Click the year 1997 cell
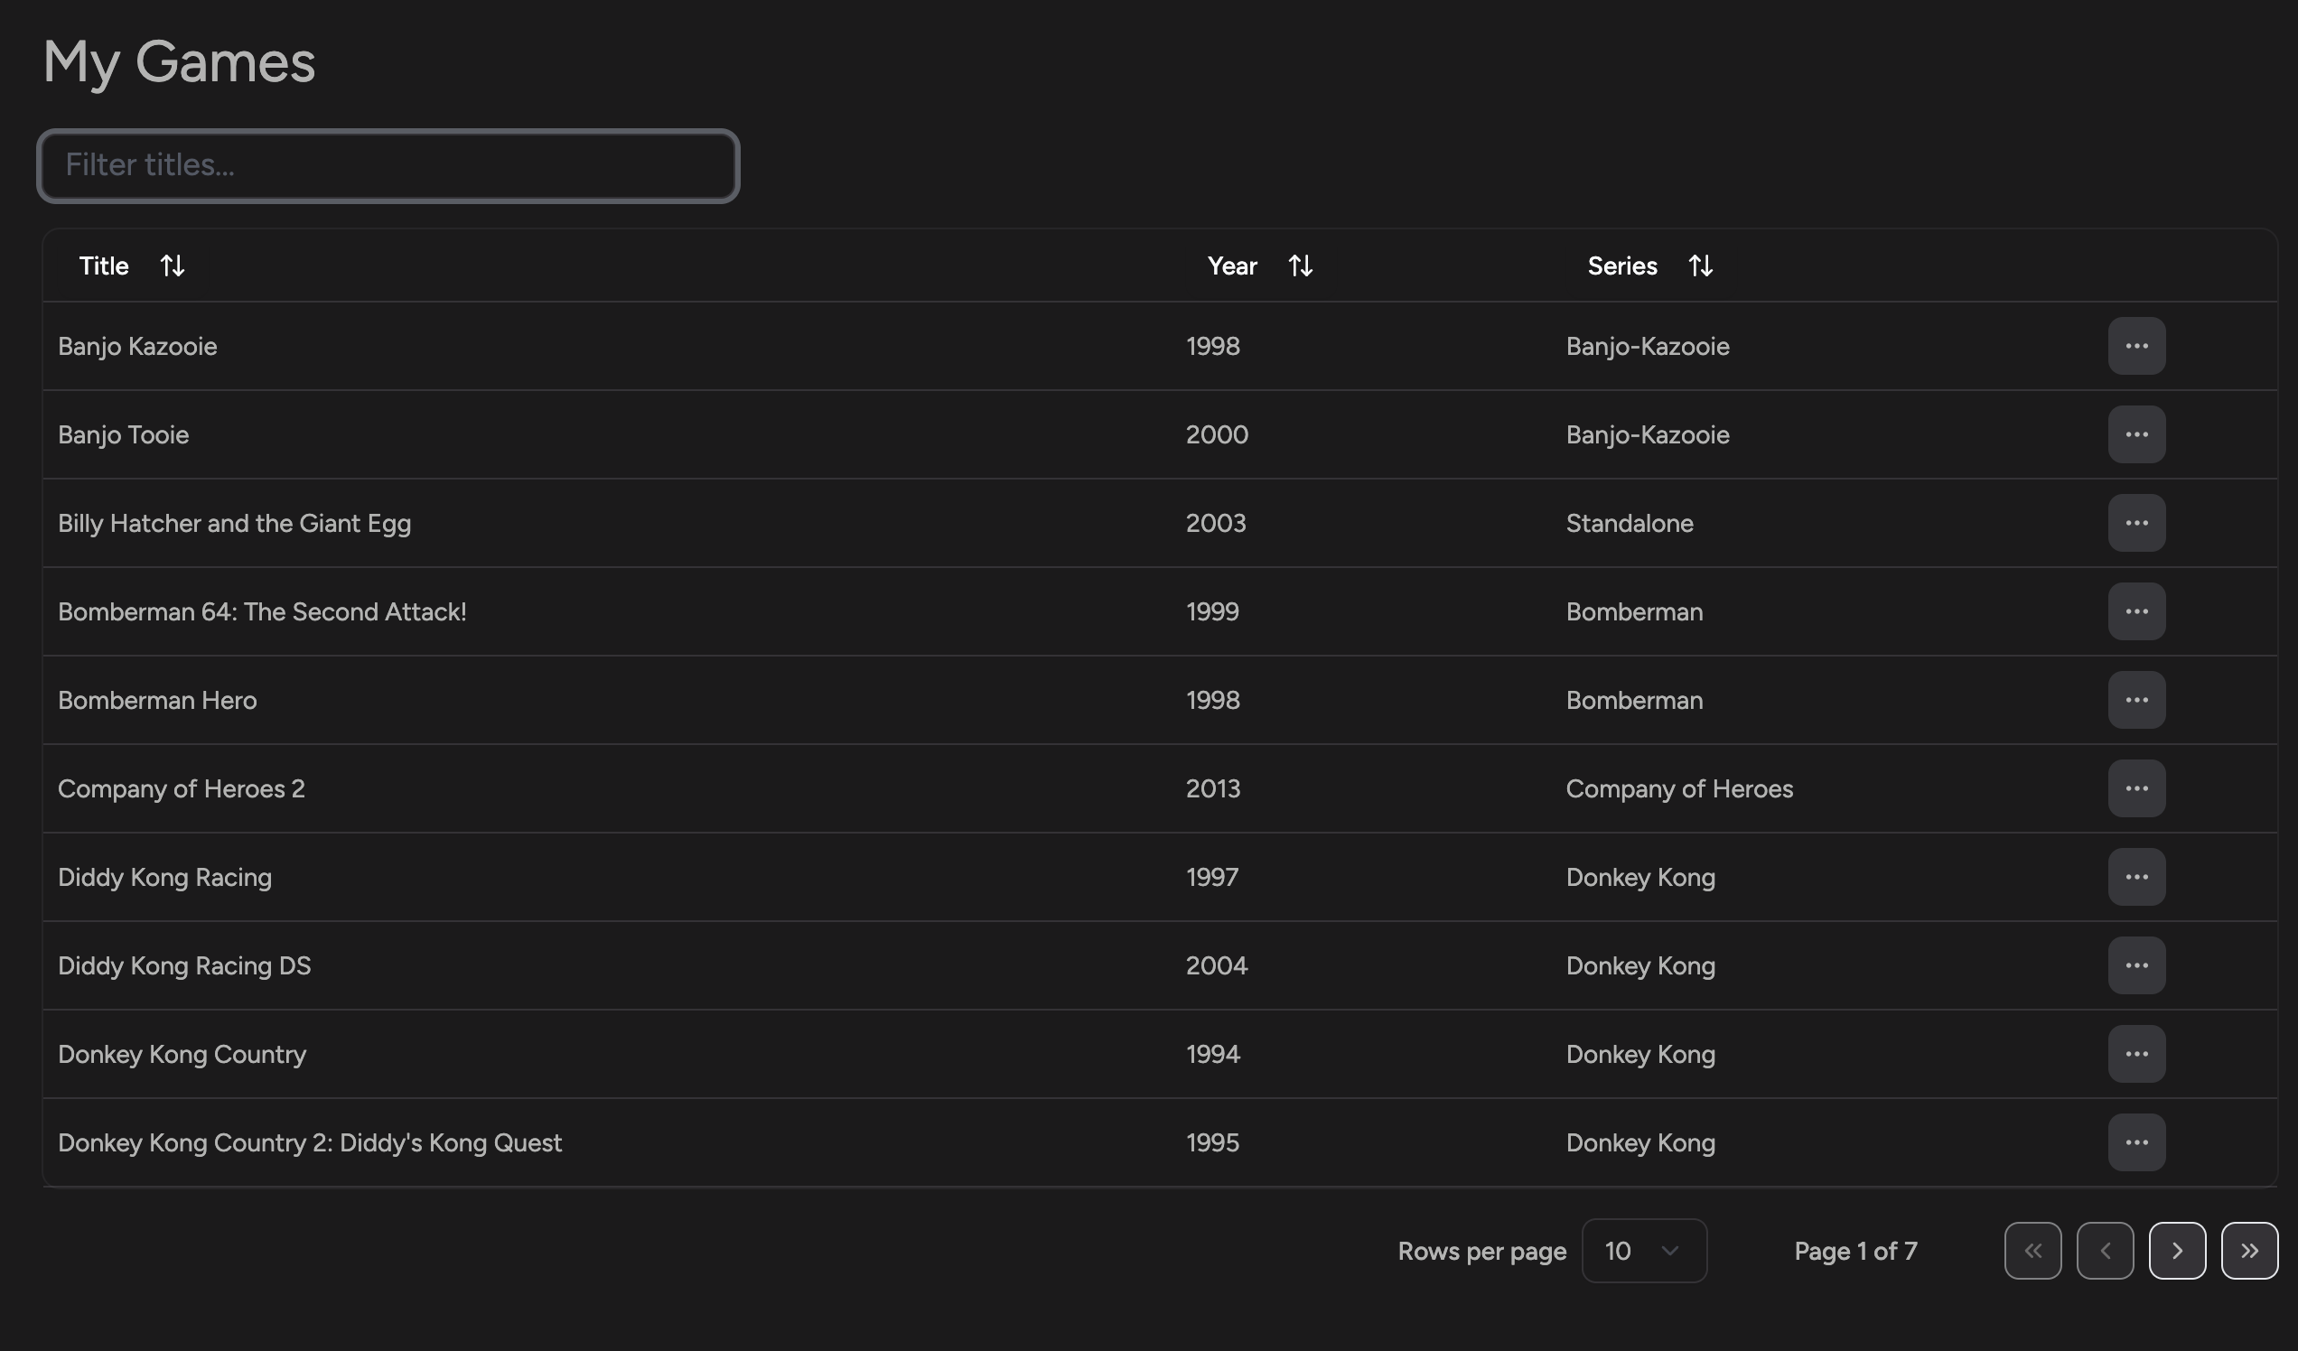 pyautogui.click(x=1212, y=876)
